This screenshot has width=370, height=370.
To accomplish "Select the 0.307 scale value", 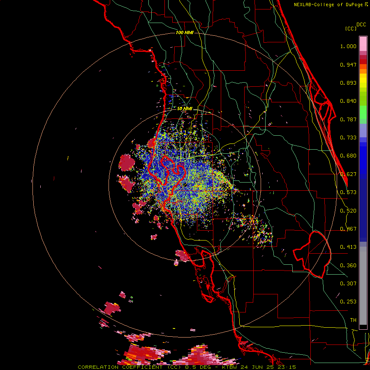I will (x=348, y=284).
